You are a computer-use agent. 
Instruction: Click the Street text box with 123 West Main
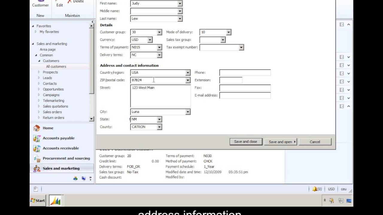pyautogui.click(x=160, y=96)
